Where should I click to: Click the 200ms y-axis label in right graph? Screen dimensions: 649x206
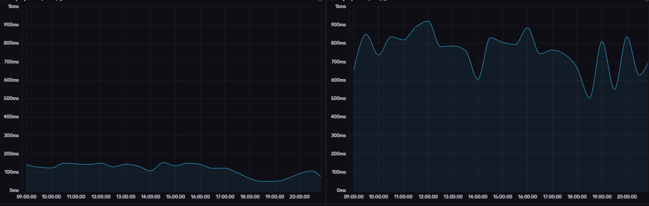(x=338, y=154)
